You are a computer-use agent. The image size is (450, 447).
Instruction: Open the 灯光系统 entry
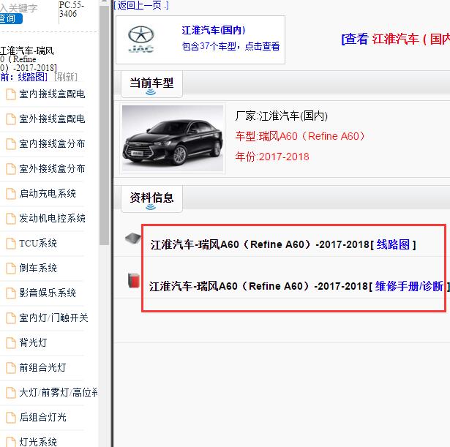pos(38,442)
